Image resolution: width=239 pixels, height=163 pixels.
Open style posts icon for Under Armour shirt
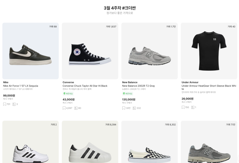(x=193, y=107)
